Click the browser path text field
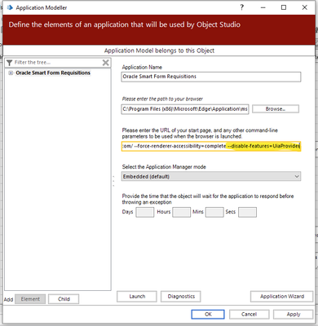 pos(185,109)
